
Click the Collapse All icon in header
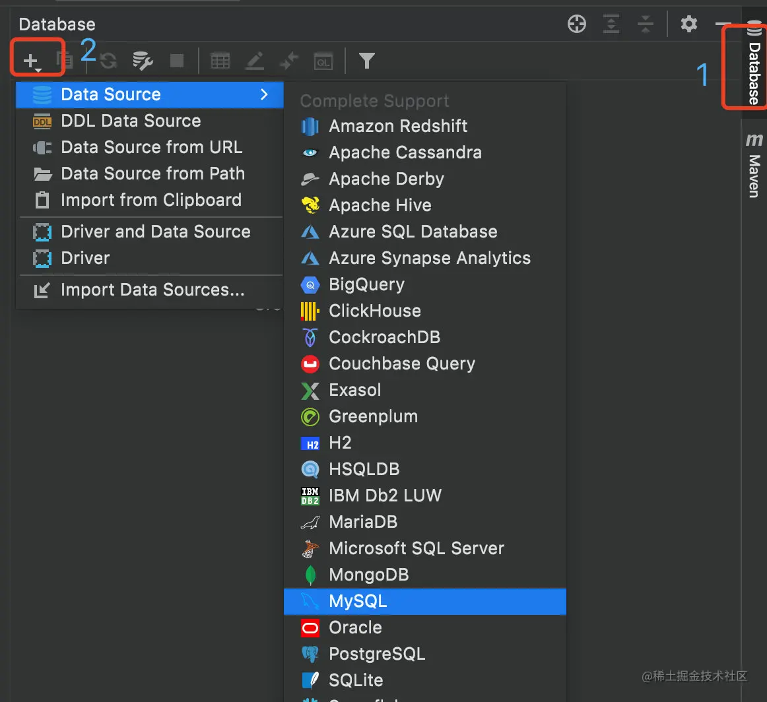(646, 24)
